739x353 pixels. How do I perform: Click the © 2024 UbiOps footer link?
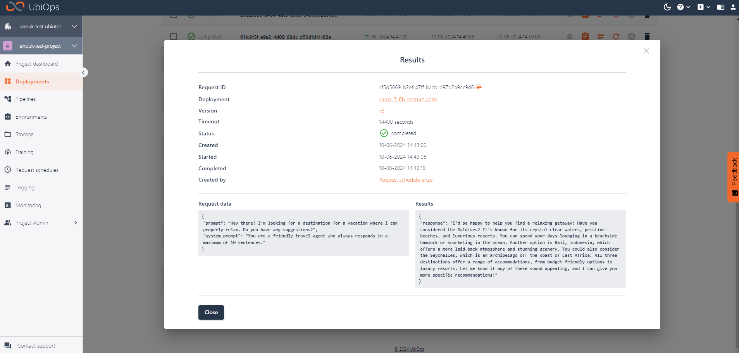coord(409,349)
